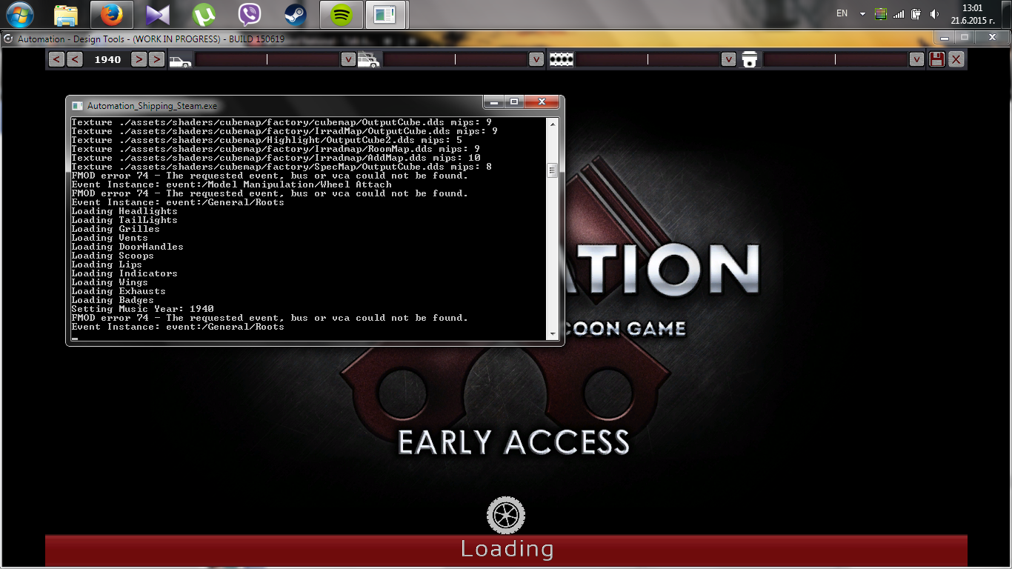1012x569 pixels.
Task: Open dropdown next to the engine variant field
Action: point(916,59)
